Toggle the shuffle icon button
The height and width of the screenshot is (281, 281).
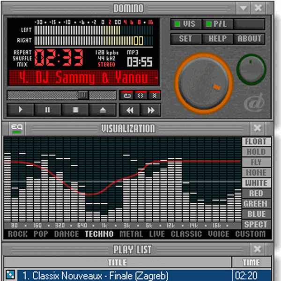click(140, 95)
